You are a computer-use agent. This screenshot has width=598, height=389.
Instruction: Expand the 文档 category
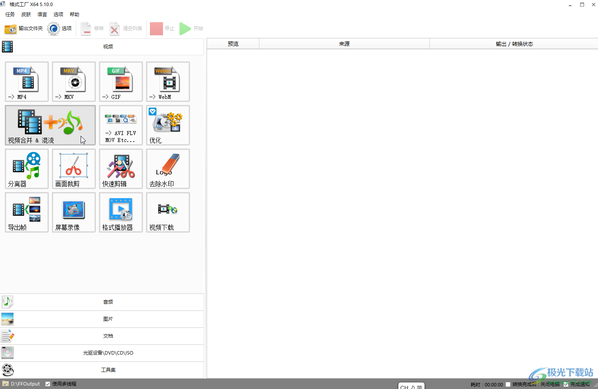[102, 336]
